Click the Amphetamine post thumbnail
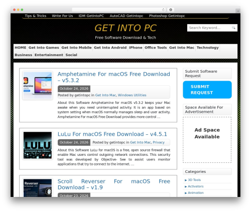The image size is (251, 212). pyautogui.click(x=38, y=85)
